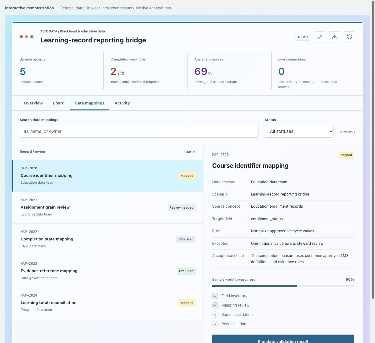The width and height of the screenshot is (375, 343).
Task: Click the Course identifier mapping detail heading
Action: [x=250, y=166]
